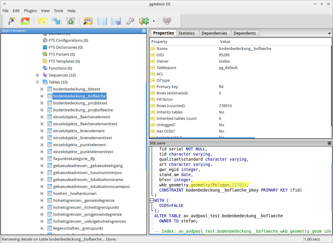Select table hoheitsgrenzen__hoheitsgrenzpunkt
The height and width of the screenshot is (243, 333).
pyautogui.click(x=86, y=208)
